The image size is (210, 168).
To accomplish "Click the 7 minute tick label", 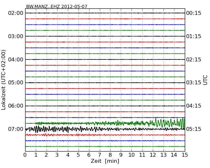I will point(100,155).
